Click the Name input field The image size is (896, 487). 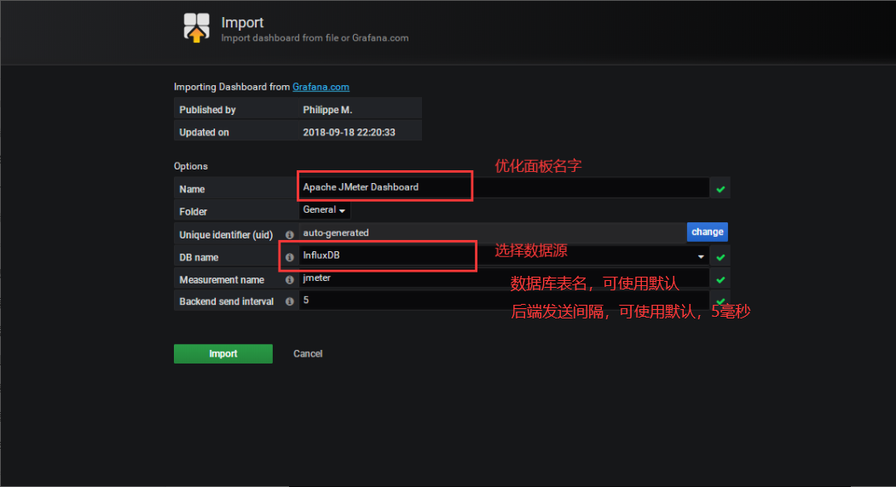click(x=504, y=187)
